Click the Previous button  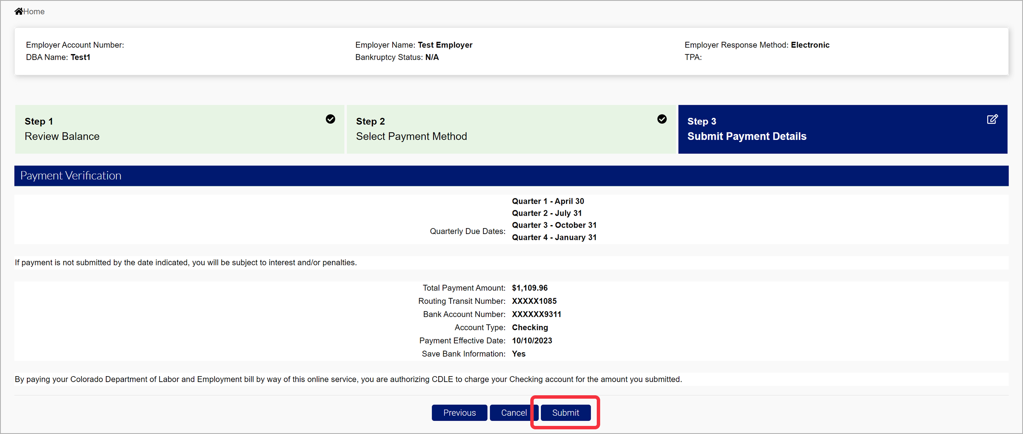[459, 412]
